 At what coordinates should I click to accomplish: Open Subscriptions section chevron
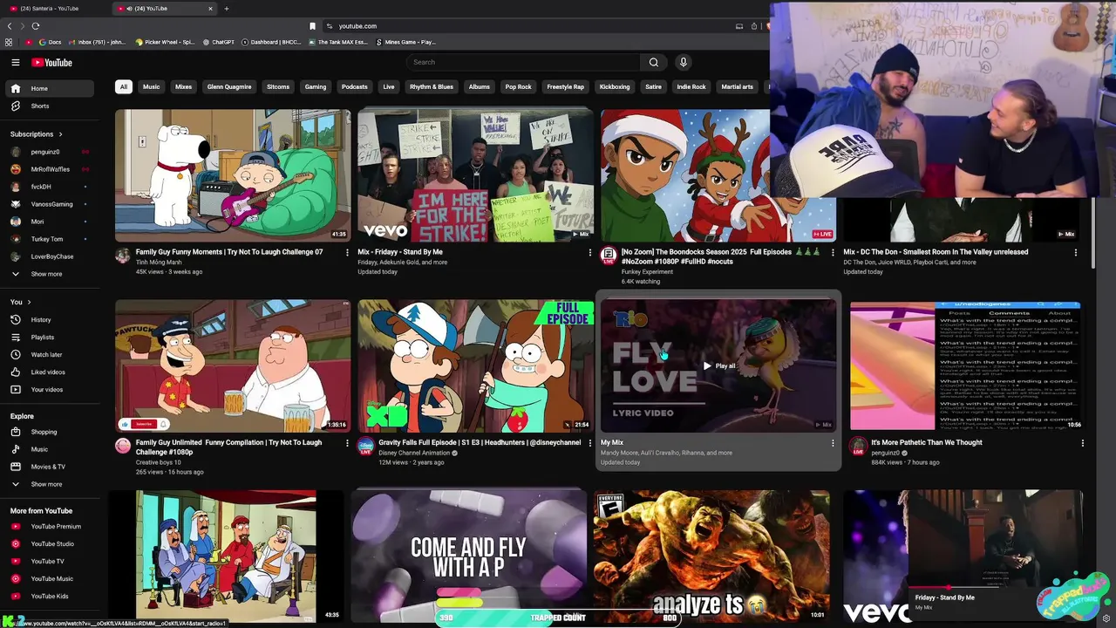[60, 134]
